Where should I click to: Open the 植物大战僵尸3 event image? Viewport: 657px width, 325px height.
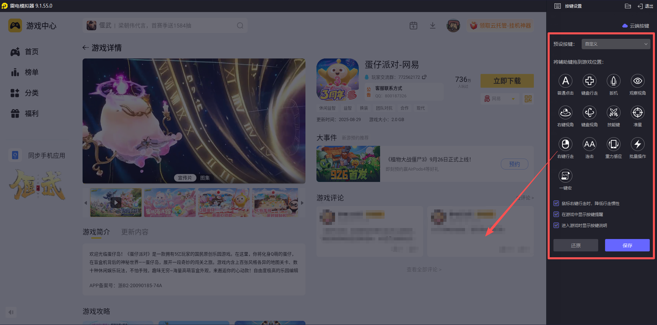pyautogui.click(x=348, y=164)
